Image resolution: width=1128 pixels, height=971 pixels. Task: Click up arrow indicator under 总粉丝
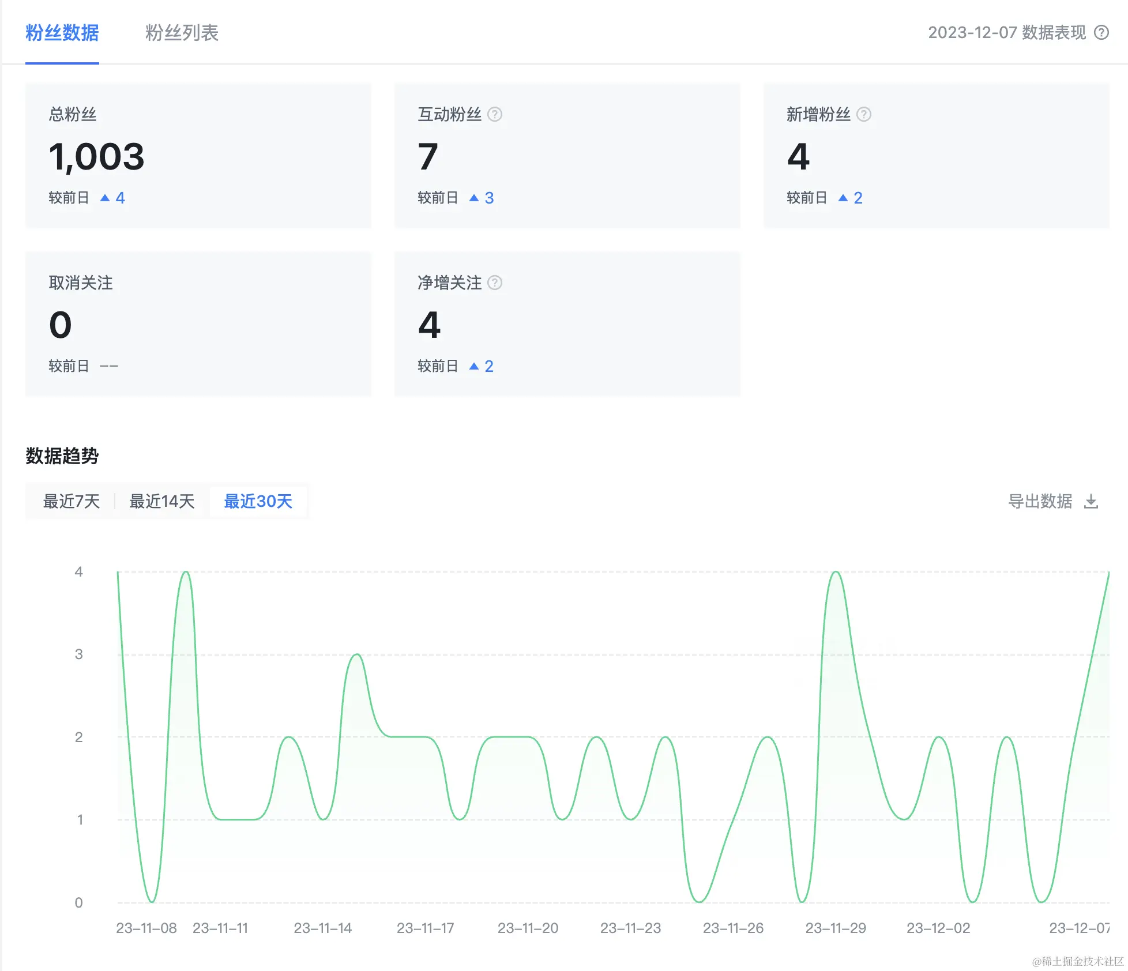click(x=105, y=198)
